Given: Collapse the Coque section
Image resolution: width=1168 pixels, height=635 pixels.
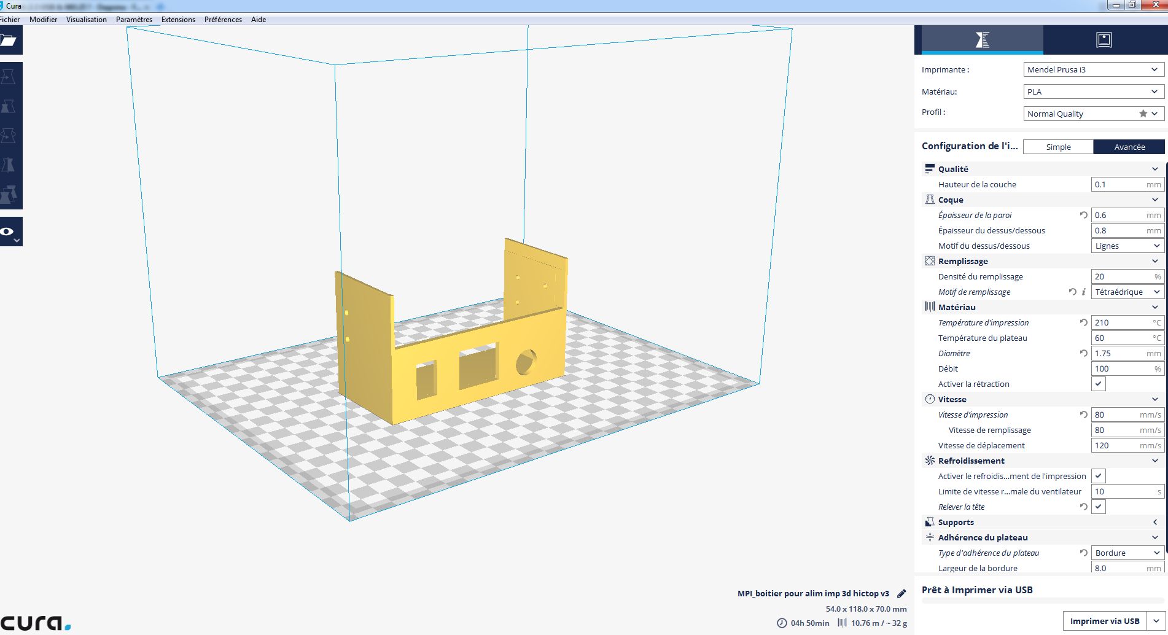Looking at the screenshot, I should pyautogui.click(x=1154, y=200).
